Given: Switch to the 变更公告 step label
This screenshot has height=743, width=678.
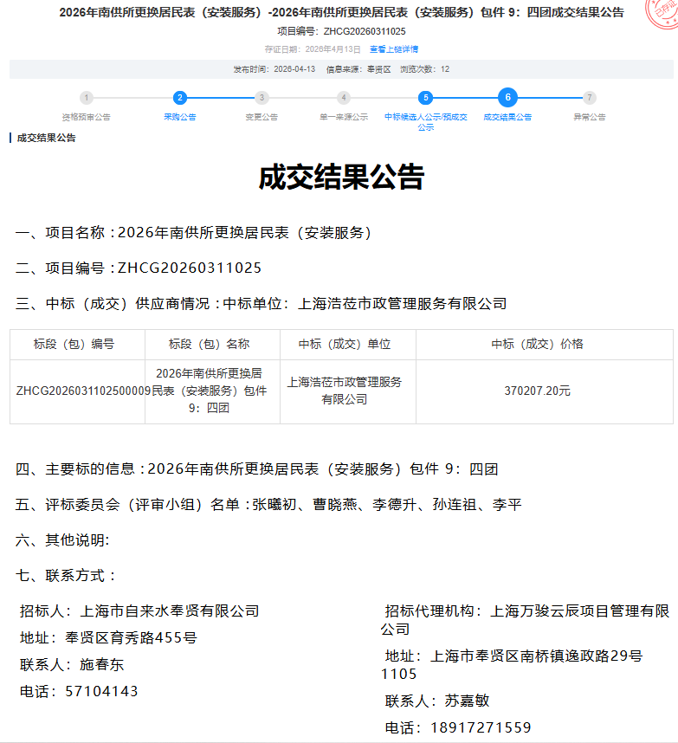Looking at the screenshot, I should point(262,117).
